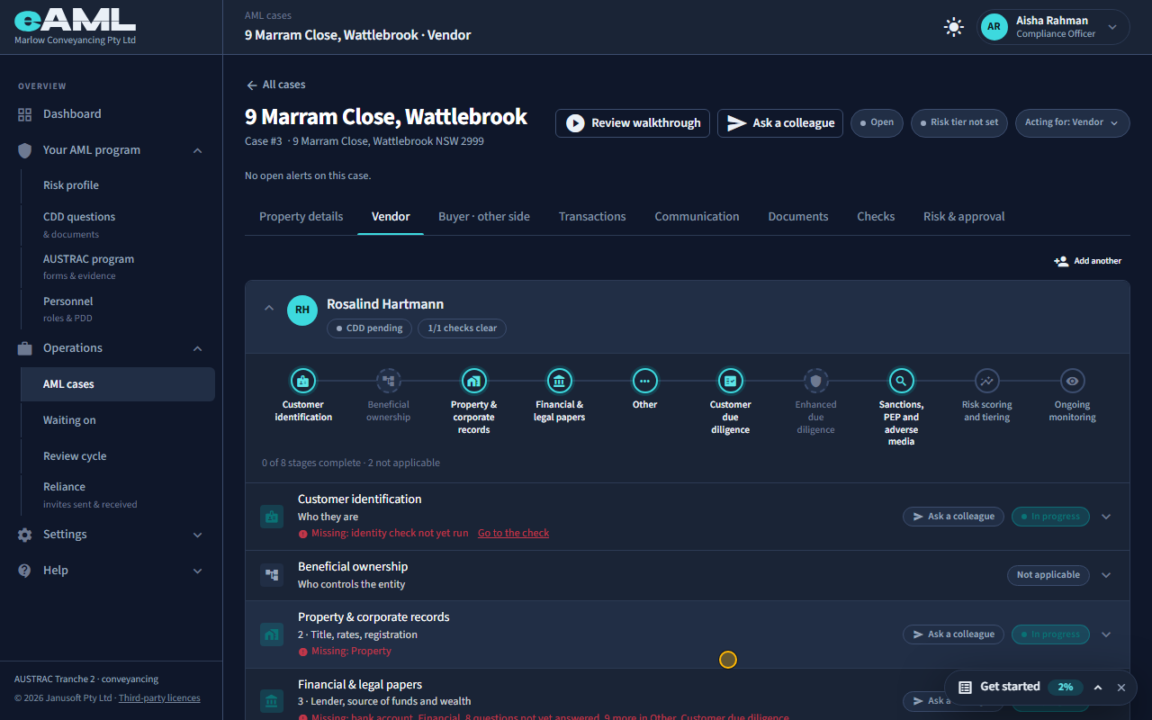Click the Settings gear icon in sidebar
This screenshot has width=1152, height=720.
tap(25, 535)
